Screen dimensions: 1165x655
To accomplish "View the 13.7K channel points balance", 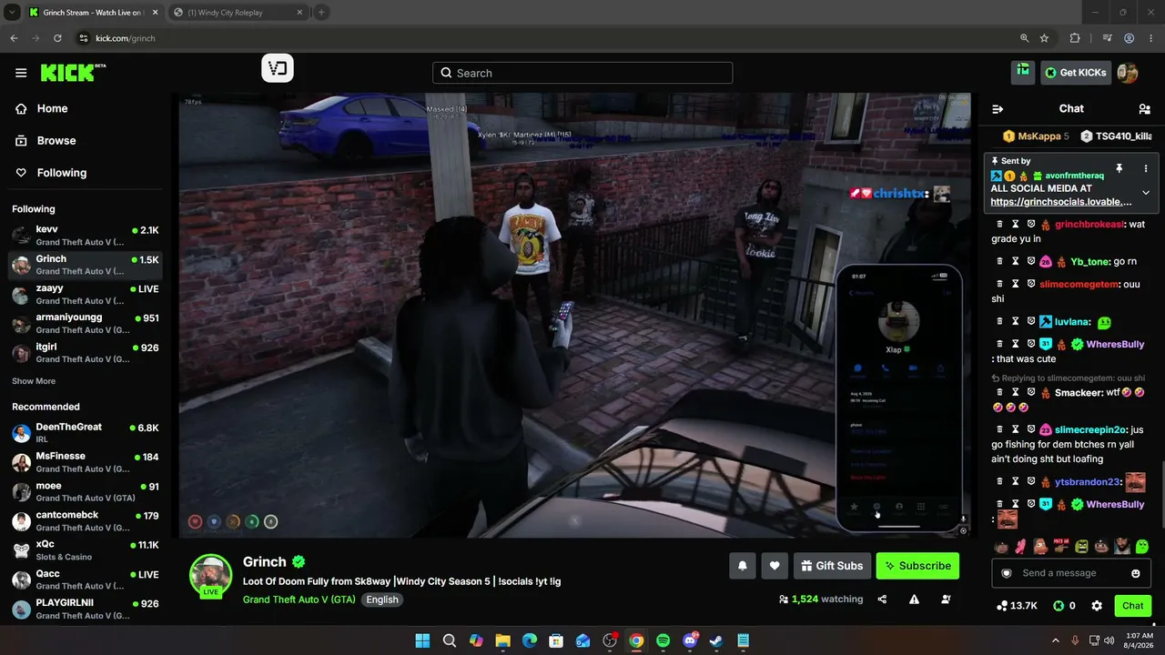I will [1017, 606].
